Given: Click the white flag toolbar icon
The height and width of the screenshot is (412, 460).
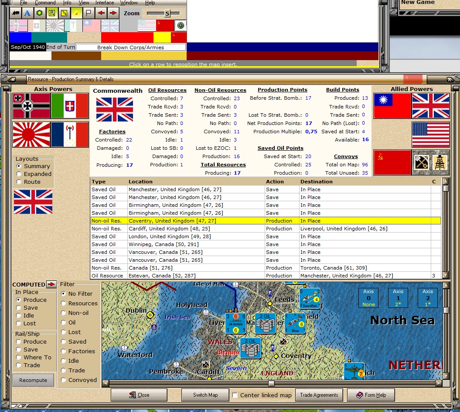Looking at the screenshot, I should click(88, 13).
